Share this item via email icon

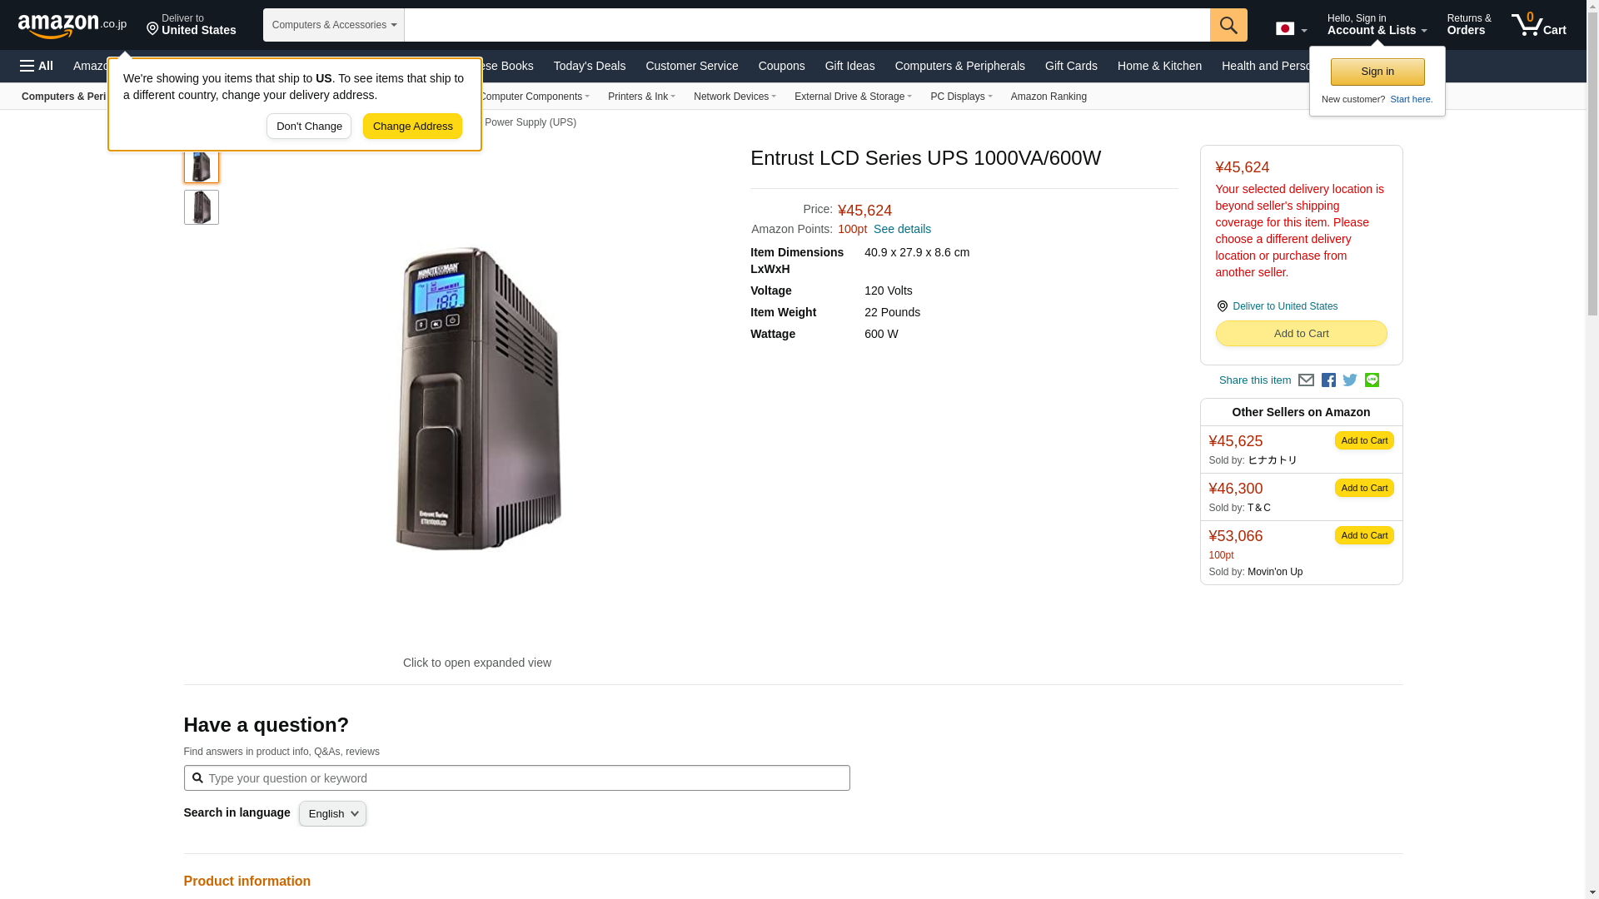point(1306,380)
